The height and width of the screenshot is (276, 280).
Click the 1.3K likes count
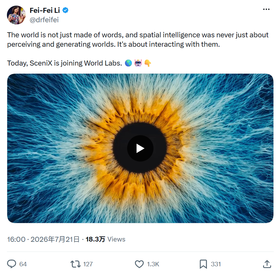pos(153,264)
